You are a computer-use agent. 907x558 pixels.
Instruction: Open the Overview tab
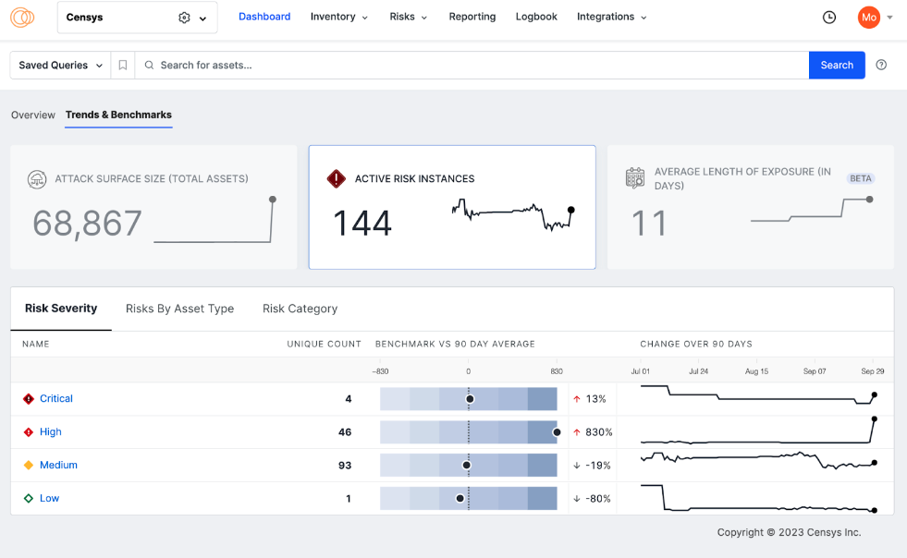[32, 115]
